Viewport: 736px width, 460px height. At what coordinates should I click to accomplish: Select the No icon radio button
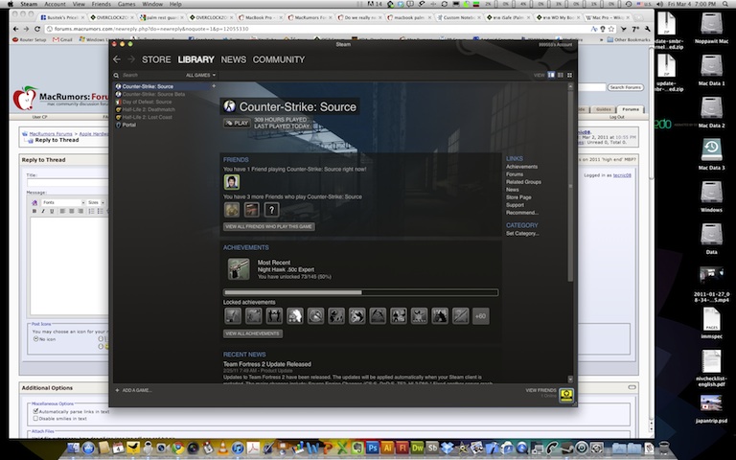[35, 338]
